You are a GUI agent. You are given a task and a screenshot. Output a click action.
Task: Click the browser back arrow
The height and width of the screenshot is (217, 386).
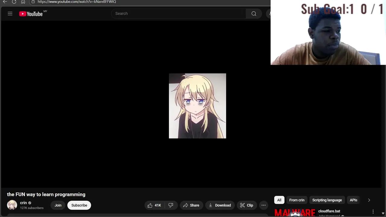(5, 2)
